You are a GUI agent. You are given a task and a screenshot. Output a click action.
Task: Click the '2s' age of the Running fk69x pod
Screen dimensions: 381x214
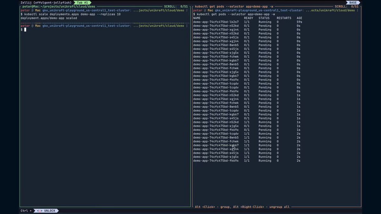click(298, 161)
